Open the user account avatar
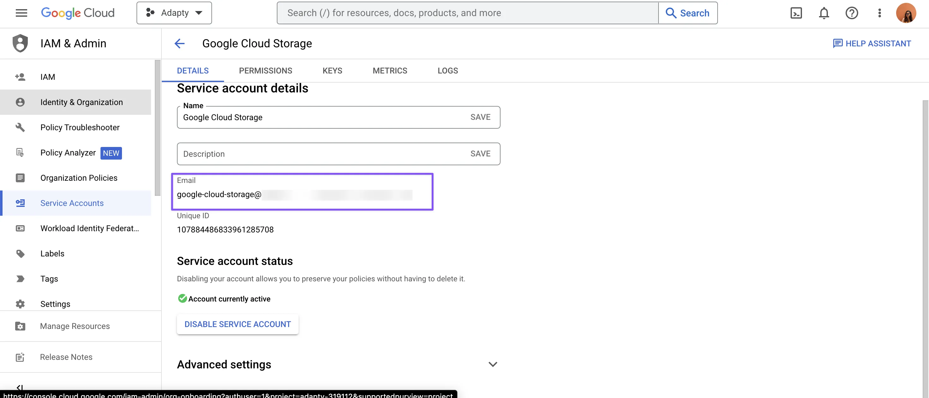The image size is (929, 398). pos(906,13)
